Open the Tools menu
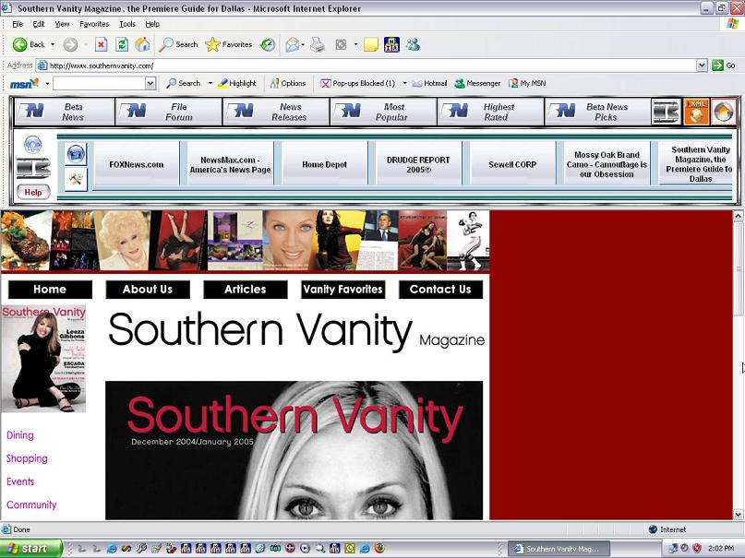 [x=126, y=24]
